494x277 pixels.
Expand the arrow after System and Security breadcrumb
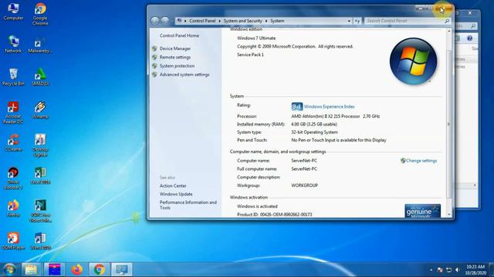click(266, 21)
